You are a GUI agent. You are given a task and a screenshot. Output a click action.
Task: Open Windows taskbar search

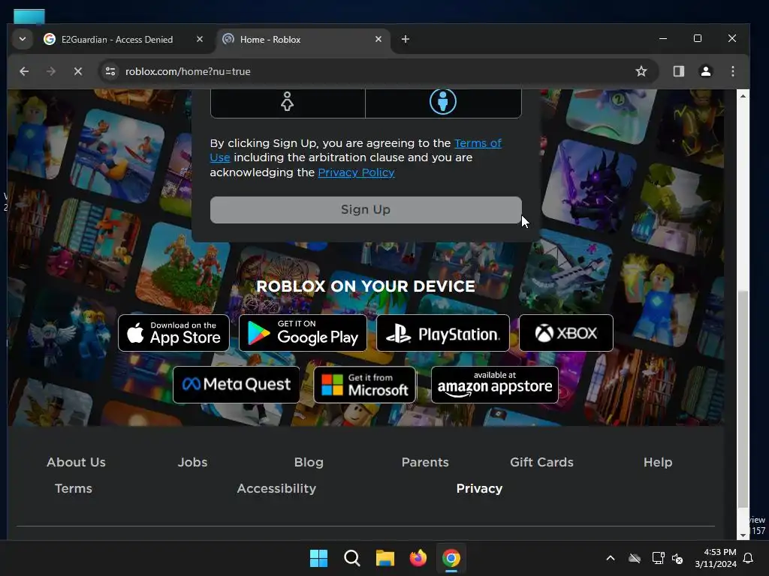click(351, 558)
